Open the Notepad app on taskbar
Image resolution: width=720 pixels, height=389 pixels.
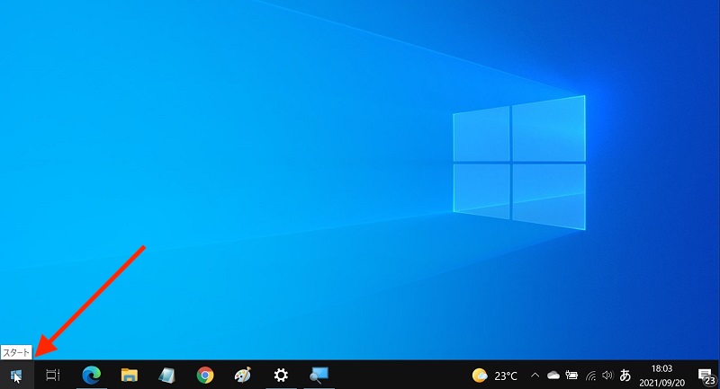(166, 375)
